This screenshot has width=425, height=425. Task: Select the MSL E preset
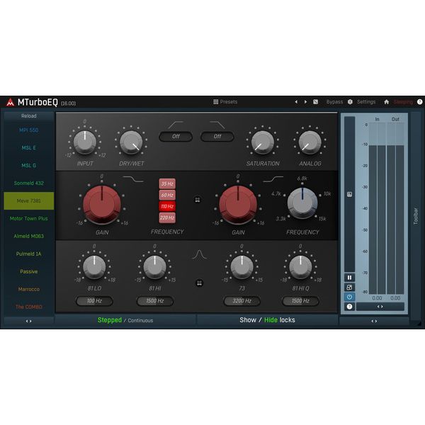[x=29, y=148]
